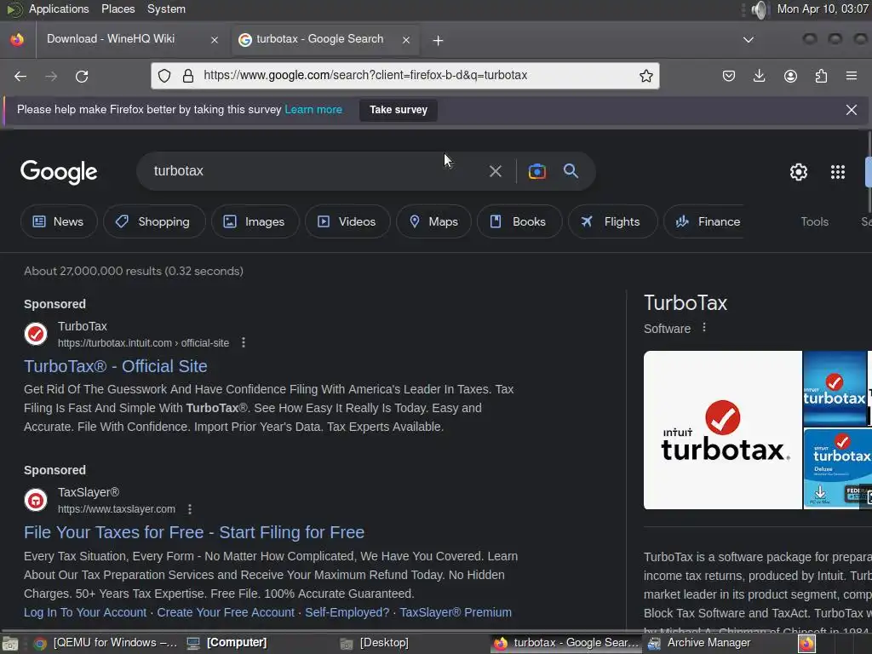
Task: Filter results by Finance
Action: (704, 221)
